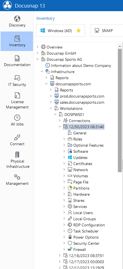Click the RDP Configuration icon
Image resolution: width=123 pixels, height=269 pixels.
70,225
